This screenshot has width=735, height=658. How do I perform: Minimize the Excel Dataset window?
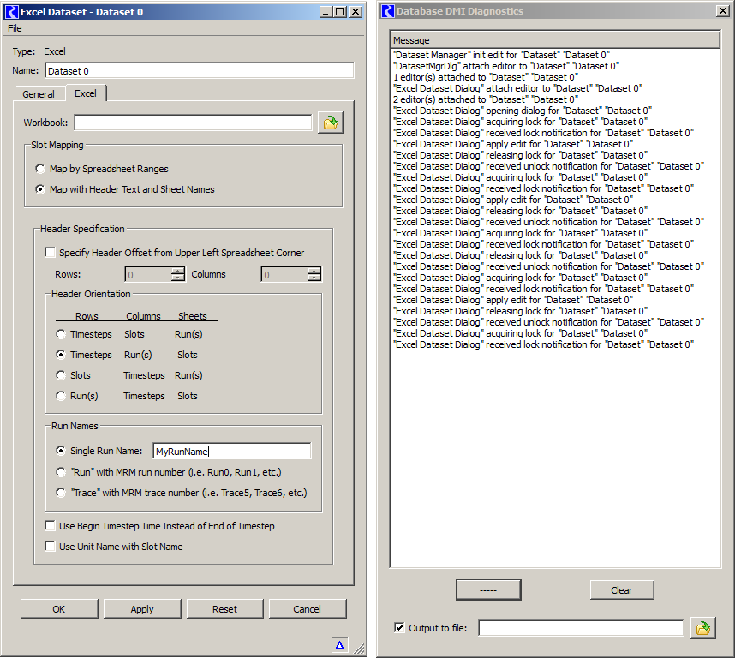pyautogui.click(x=326, y=12)
